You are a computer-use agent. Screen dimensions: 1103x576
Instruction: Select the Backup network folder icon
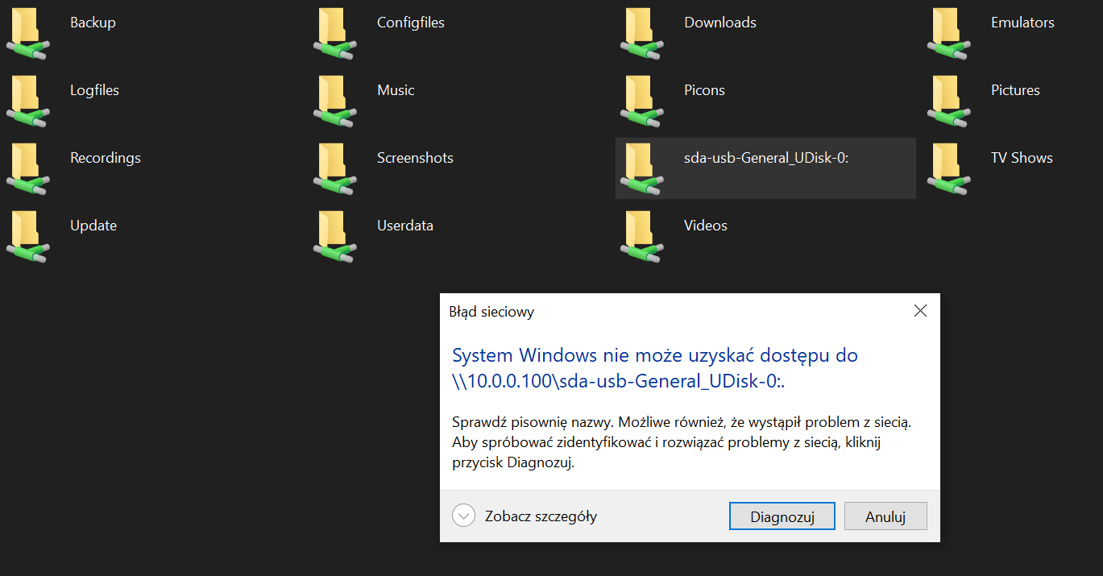[28, 32]
